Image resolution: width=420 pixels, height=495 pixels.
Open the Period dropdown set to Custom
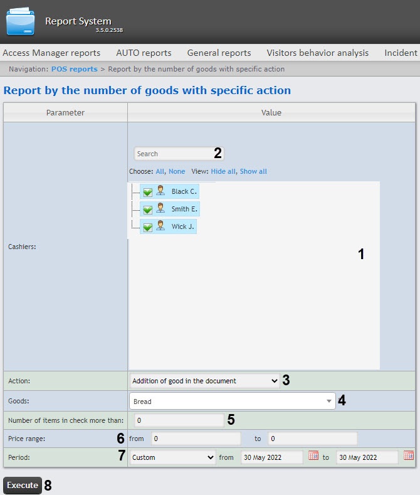tap(173, 457)
